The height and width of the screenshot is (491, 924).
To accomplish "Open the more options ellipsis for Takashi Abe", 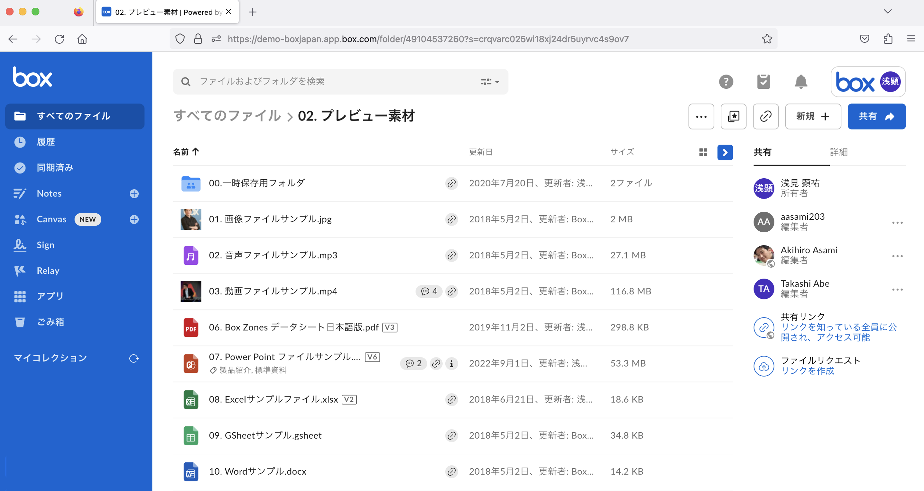I will point(897,289).
